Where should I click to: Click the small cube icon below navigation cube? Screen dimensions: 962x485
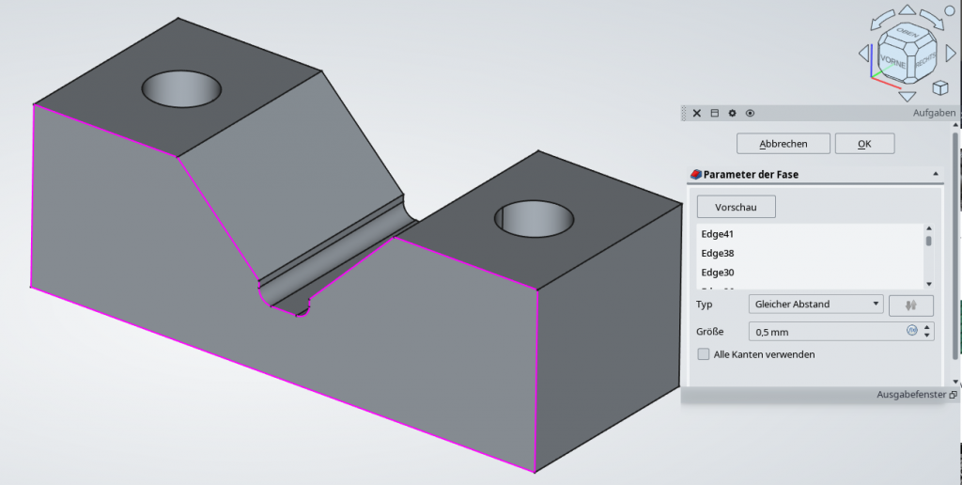(939, 88)
